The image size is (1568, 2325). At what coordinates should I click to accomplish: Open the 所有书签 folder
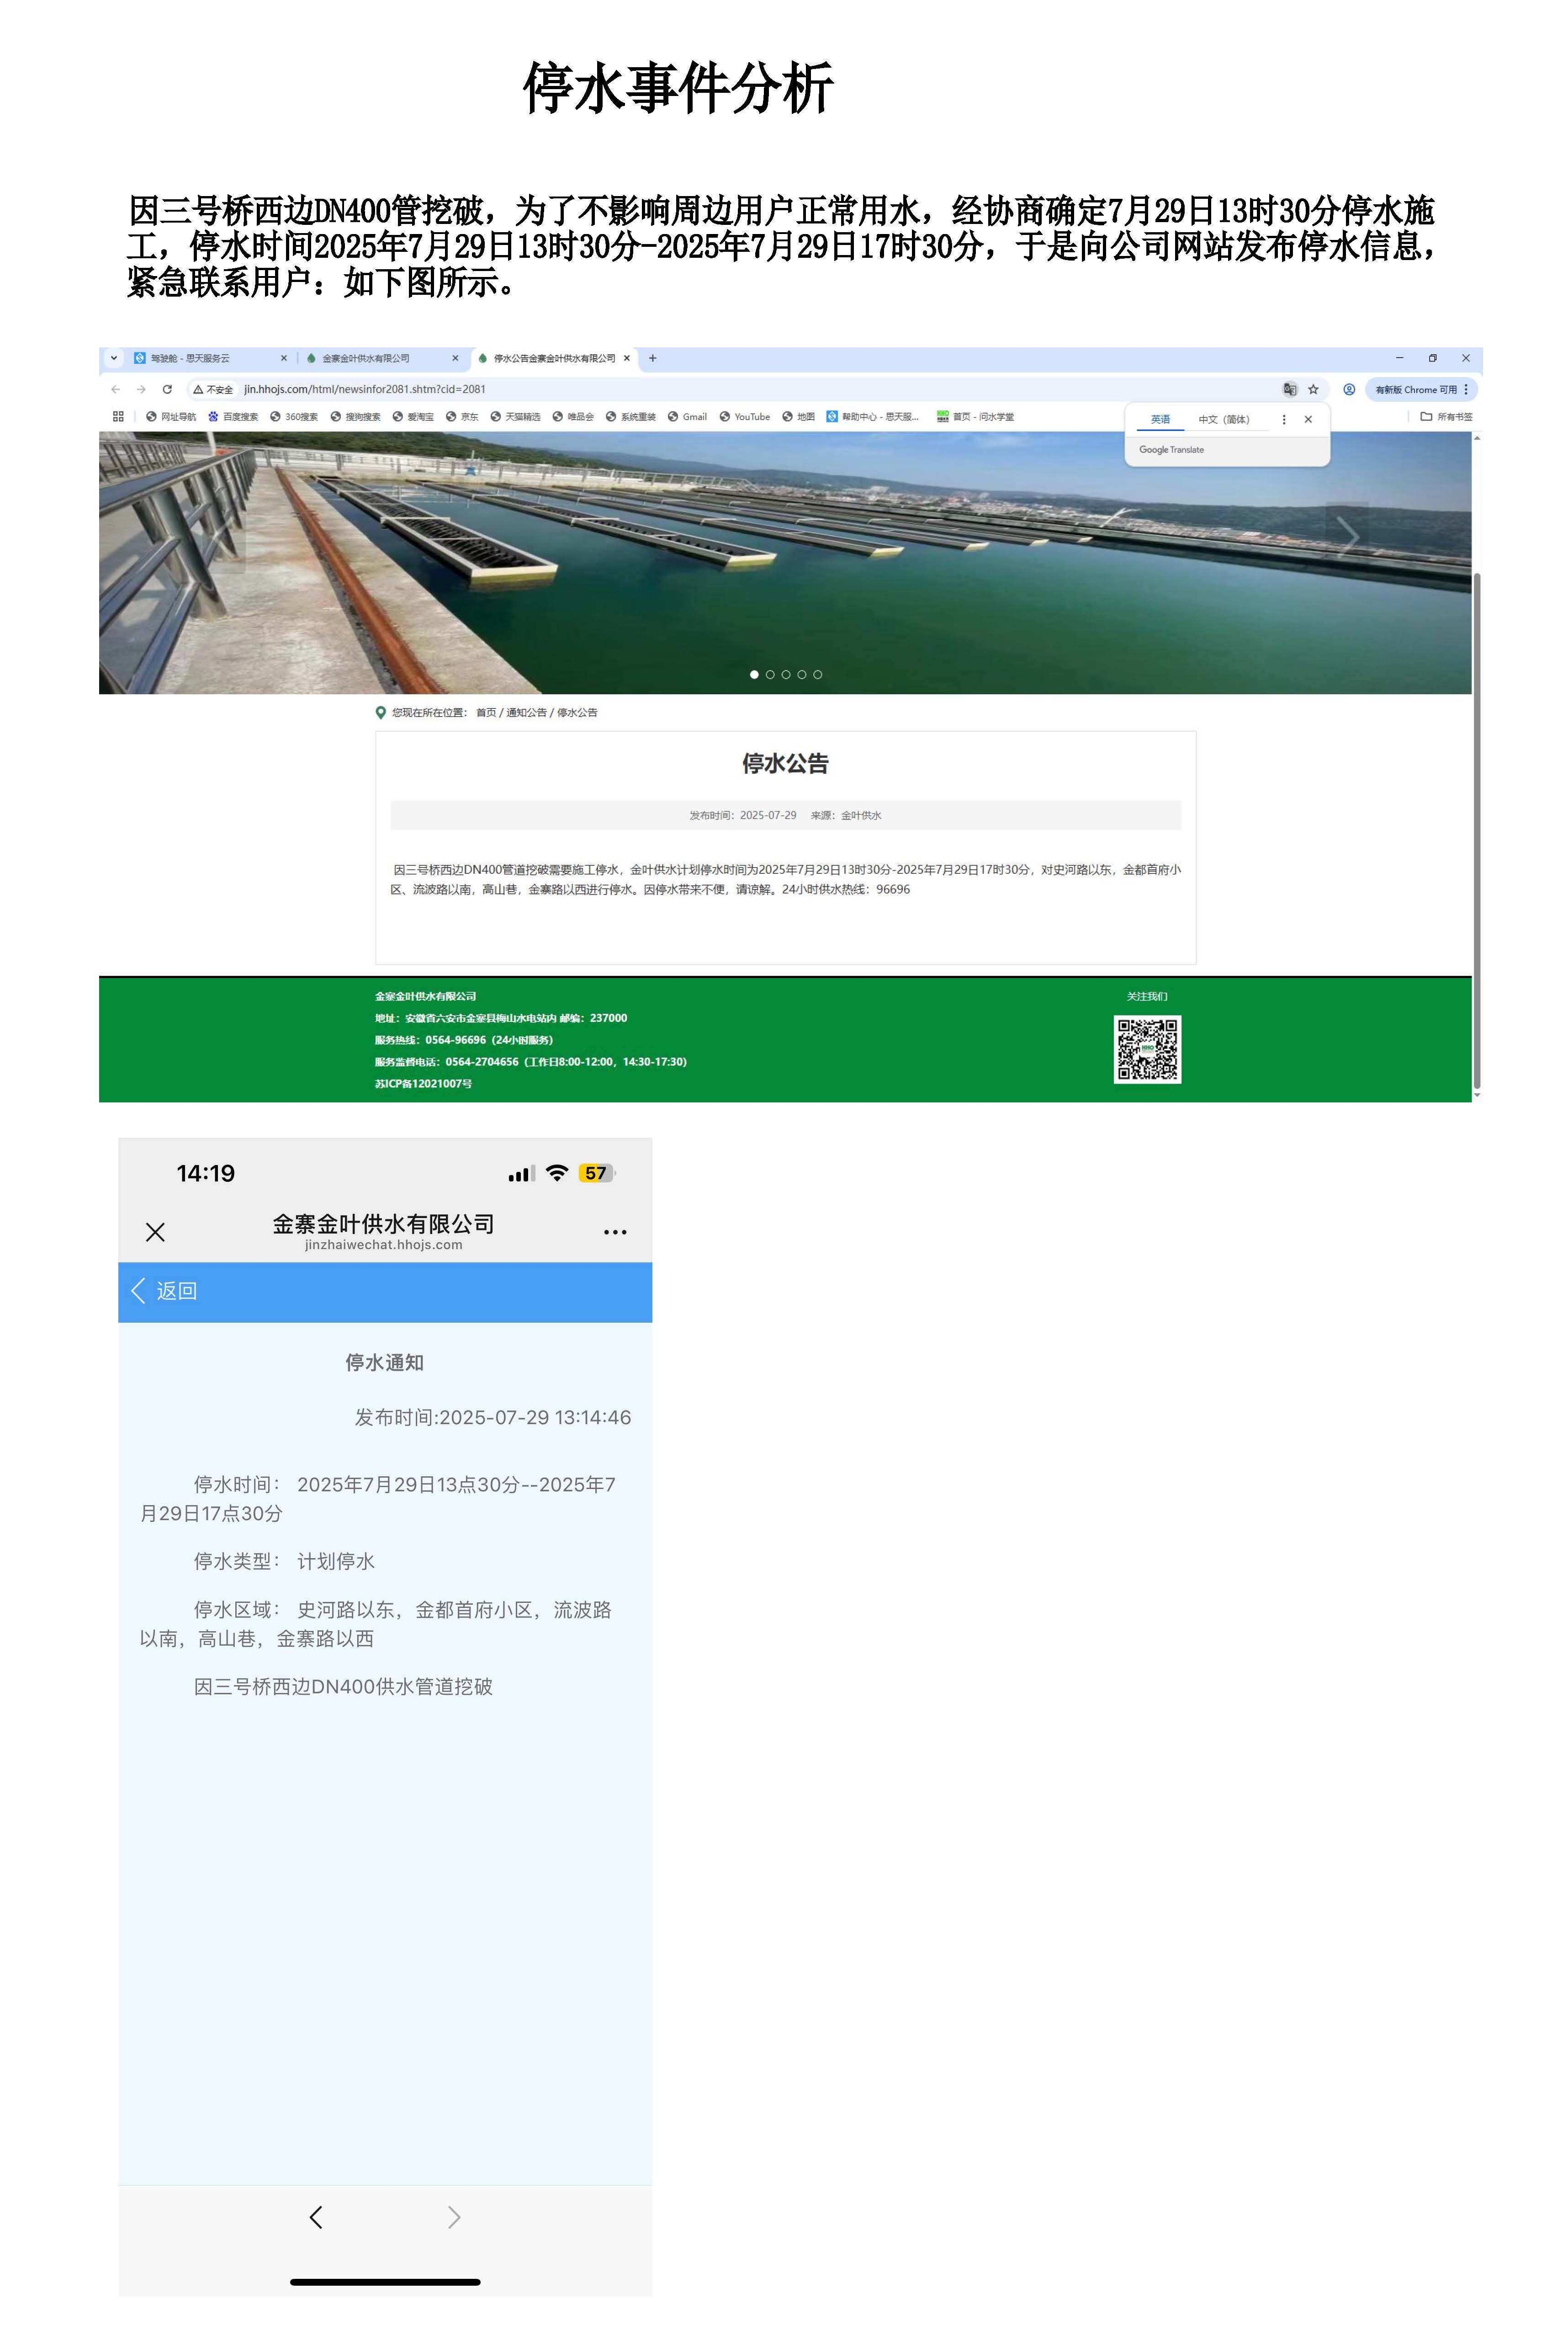pyautogui.click(x=1446, y=417)
